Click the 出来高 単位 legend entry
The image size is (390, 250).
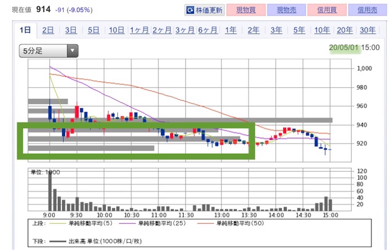pyautogui.click(x=96, y=241)
